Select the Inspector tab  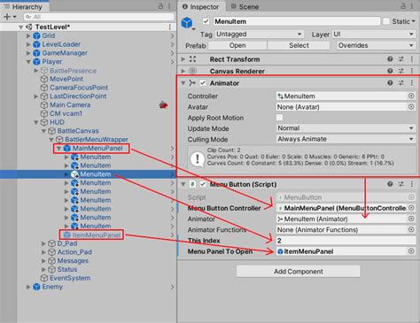coord(200,6)
